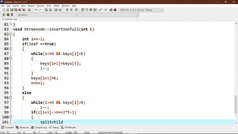
Task: Open Find with the magnifier icon
Action: point(46,10)
